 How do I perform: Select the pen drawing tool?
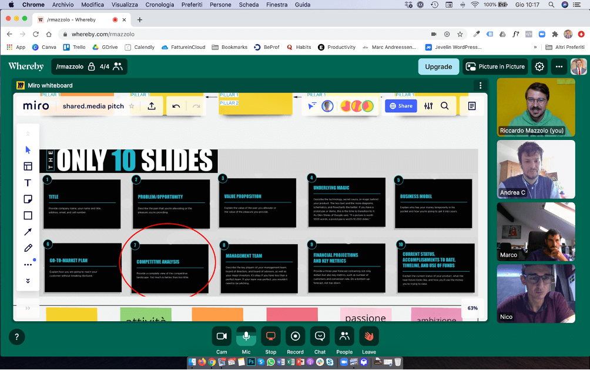click(x=28, y=248)
